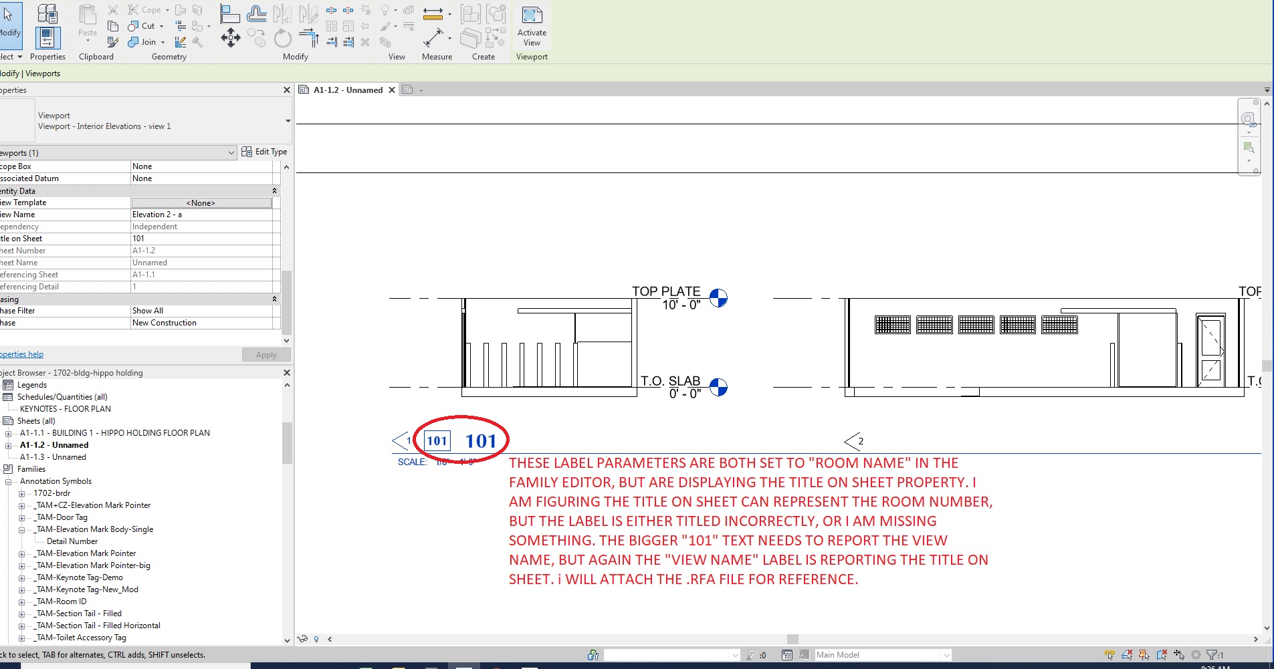
Task: Select the Modify arrow tool
Action: pyautogui.click(x=9, y=25)
